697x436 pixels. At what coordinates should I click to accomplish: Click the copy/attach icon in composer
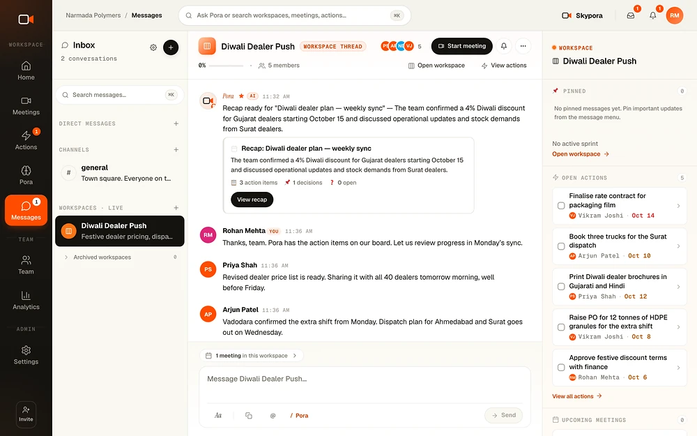click(249, 416)
